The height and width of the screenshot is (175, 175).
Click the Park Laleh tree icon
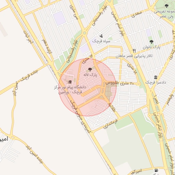pyautogui.click(x=90, y=69)
